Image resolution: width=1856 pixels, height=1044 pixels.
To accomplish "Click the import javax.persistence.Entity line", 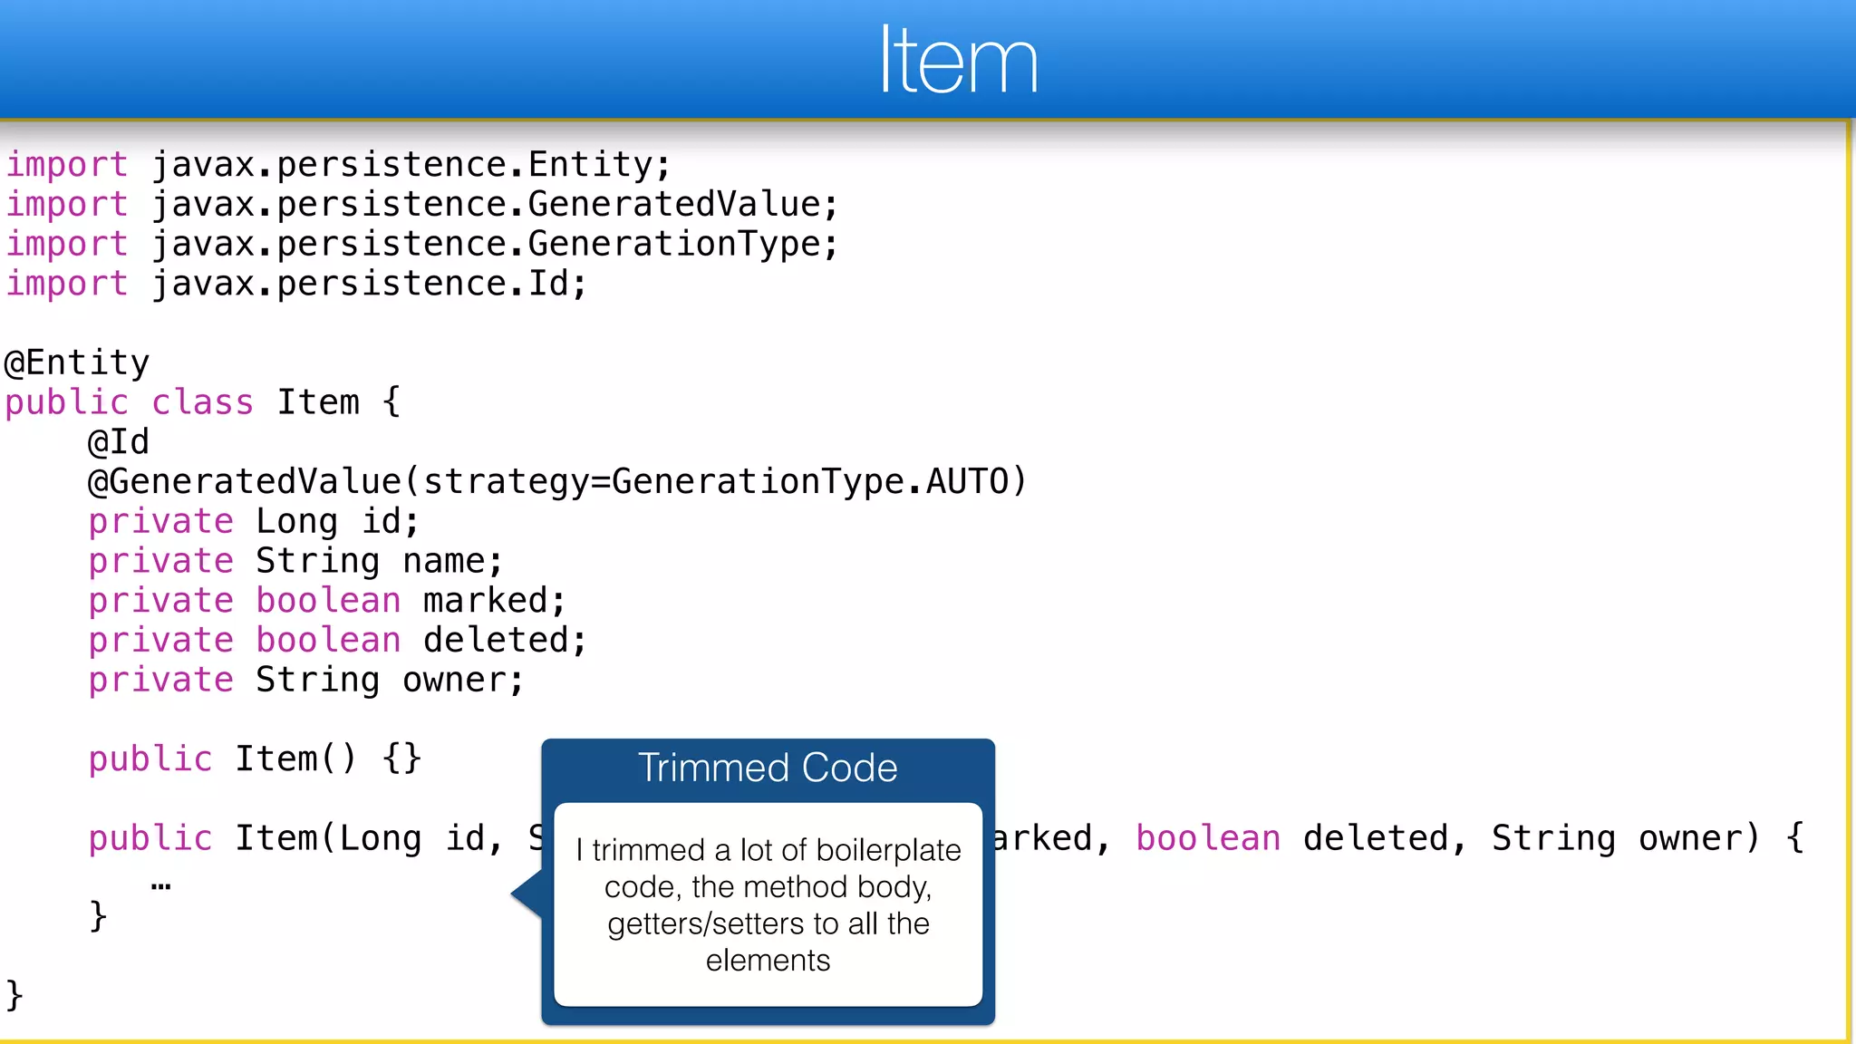I will 338,165.
